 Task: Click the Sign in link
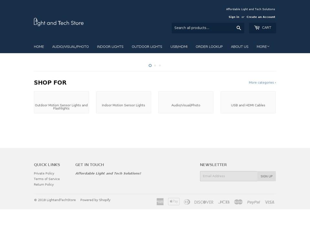(234, 17)
